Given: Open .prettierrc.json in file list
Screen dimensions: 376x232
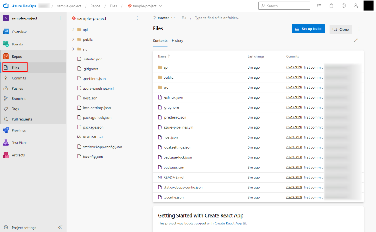Looking at the screenshot, I should 175,117.
